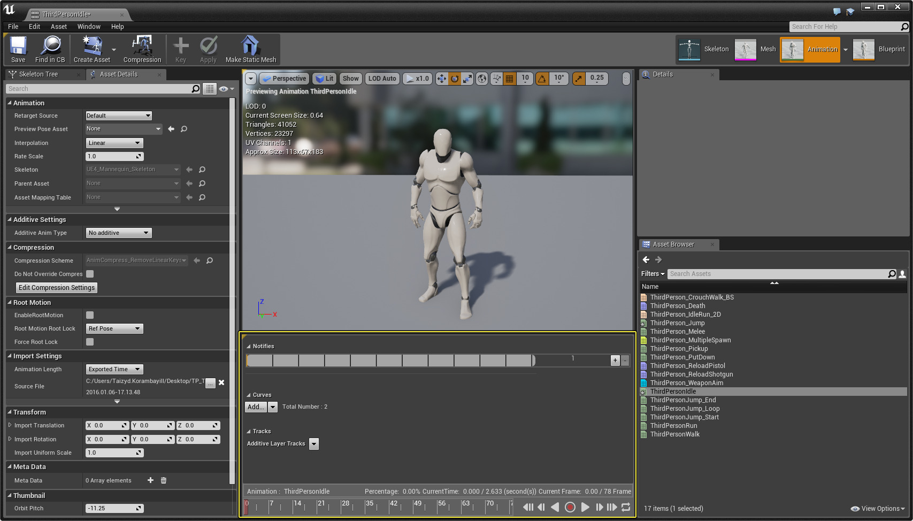Viewport: 913px width, 521px height.
Task: Enable the Force Root Lock checkbox
Action: (89, 342)
